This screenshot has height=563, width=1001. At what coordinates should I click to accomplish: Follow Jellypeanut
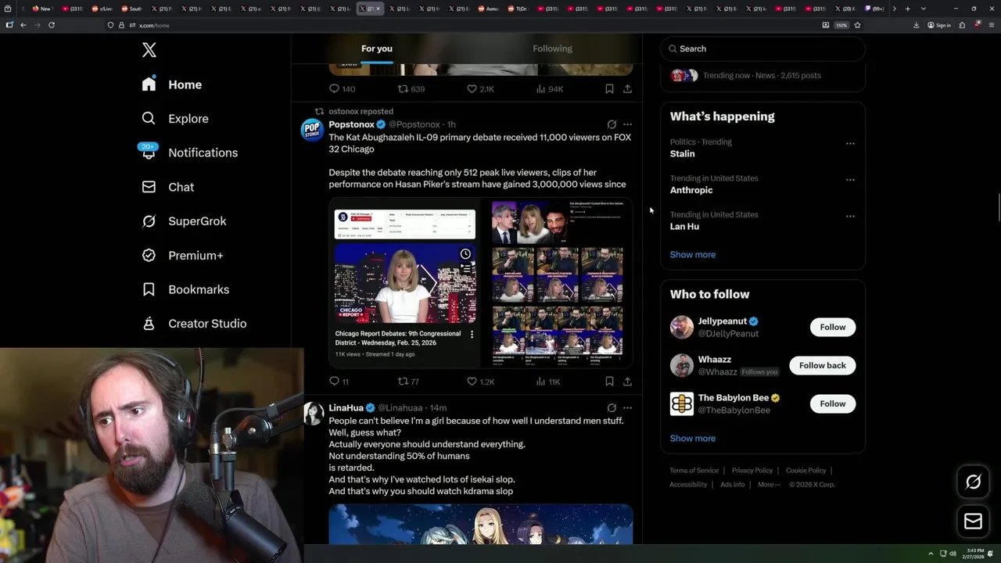pyautogui.click(x=833, y=327)
